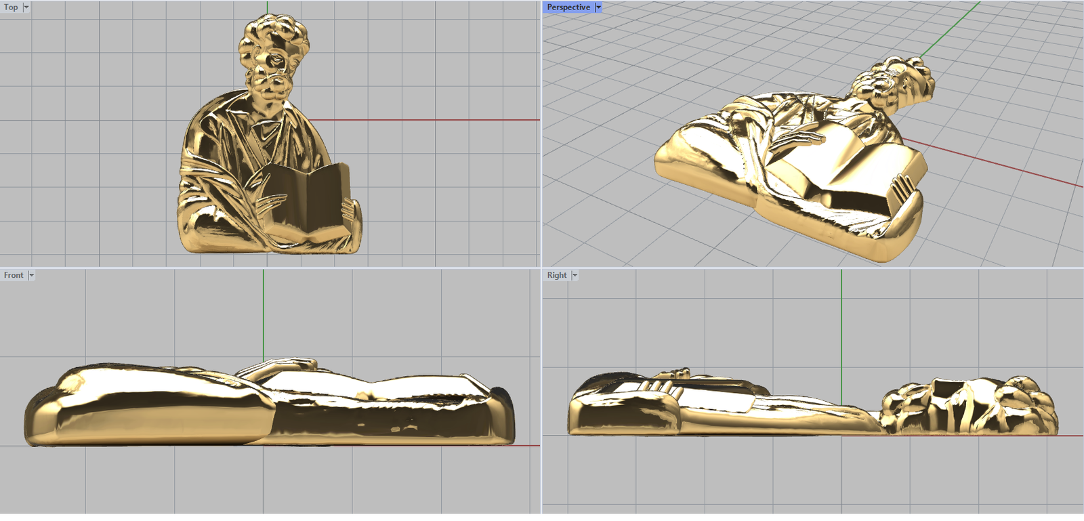Select the curly head in Perspective viewport
1084x521 pixels.
pos(894,83)
